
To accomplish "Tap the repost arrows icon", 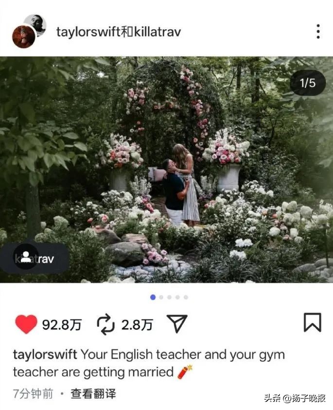I will coord(106,324).
